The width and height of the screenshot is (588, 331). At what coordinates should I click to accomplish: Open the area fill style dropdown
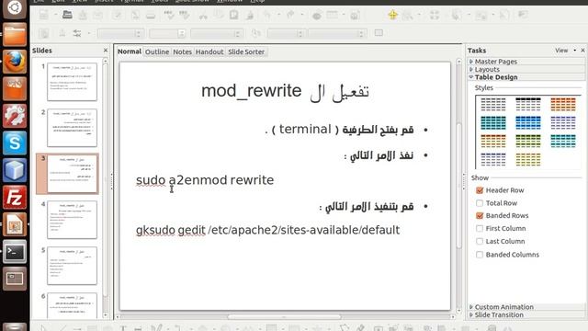(x=285, y=34)
